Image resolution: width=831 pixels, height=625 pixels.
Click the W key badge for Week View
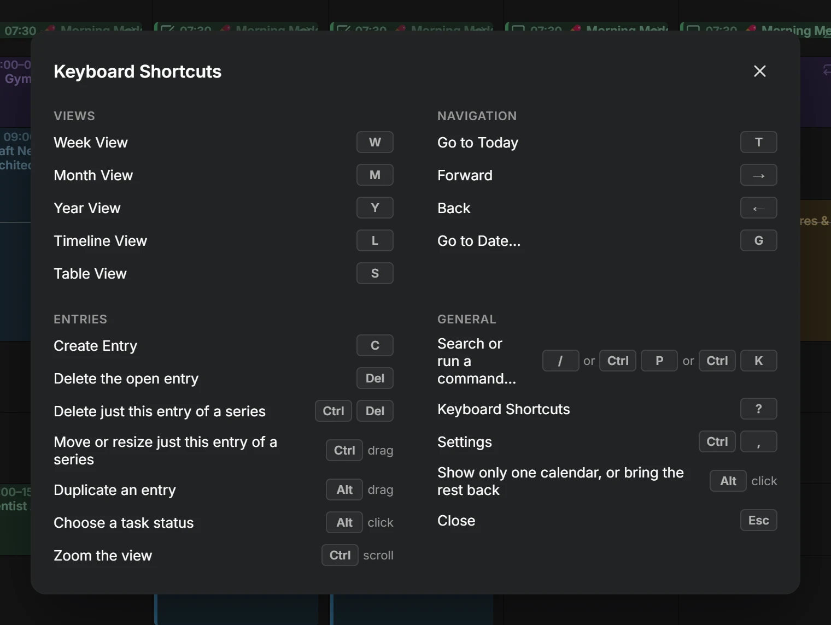click(374, 143)
